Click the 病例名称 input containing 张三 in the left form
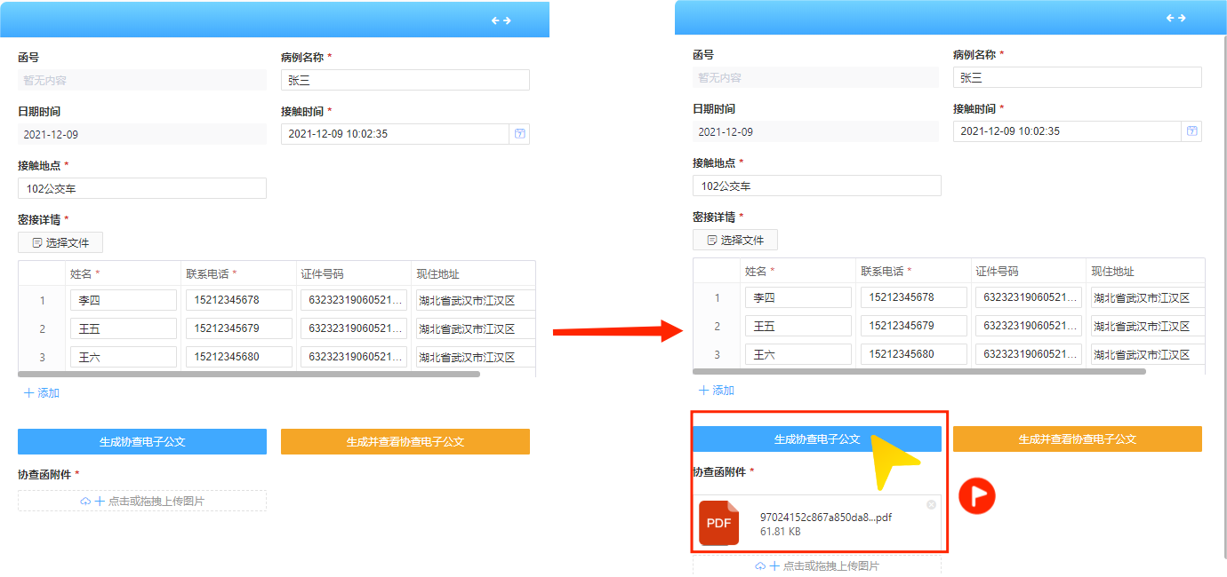The height and width of the screenshot is (577, 1227). (x=405, y=80)
